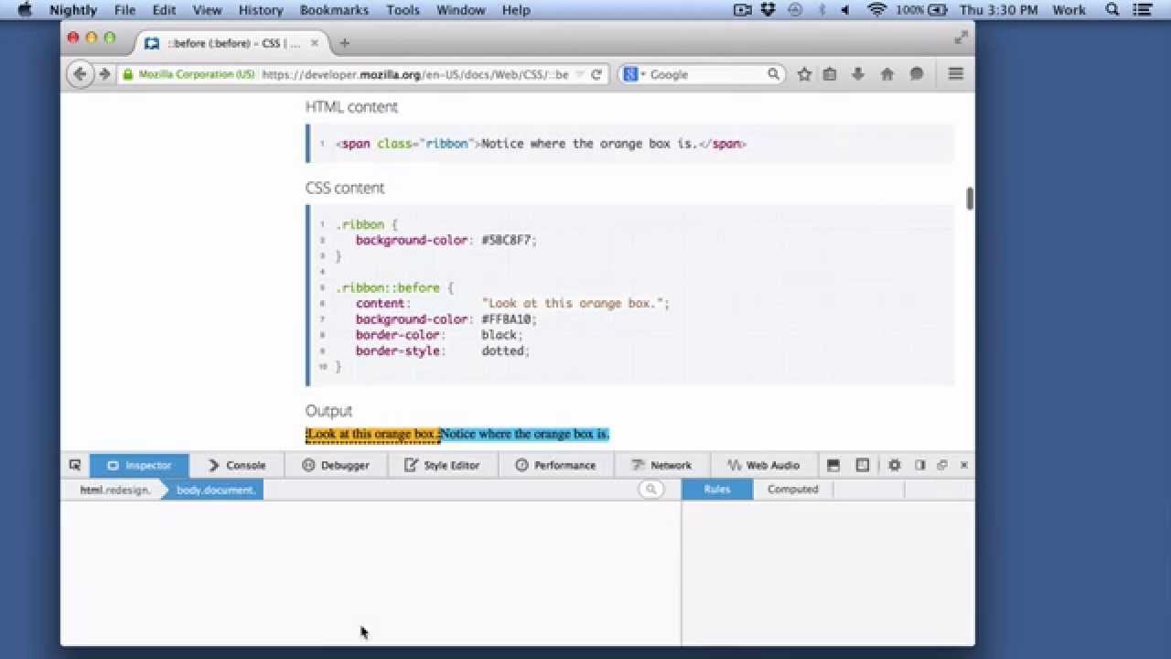Image resolution: width=1171 pixels, height=659 pixels.
Task: Open the Web Audio tab
Action: pos(763,465)
